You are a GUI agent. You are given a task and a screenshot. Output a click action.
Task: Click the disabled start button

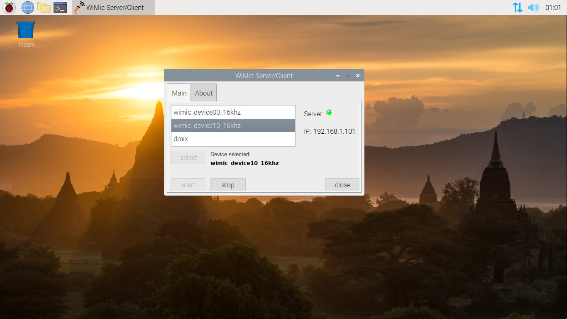click(x=189, y=185)
